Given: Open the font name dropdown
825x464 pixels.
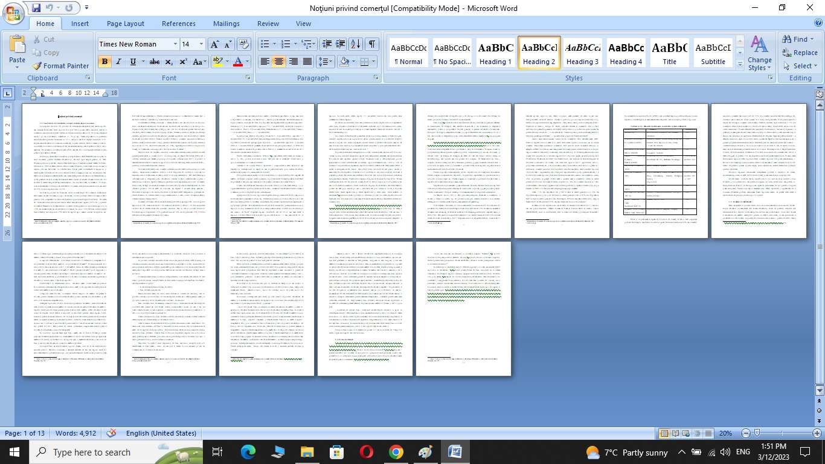Looking at the screenshot, I should [175, 44].
